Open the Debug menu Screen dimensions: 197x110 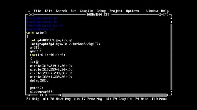(101, 11)
